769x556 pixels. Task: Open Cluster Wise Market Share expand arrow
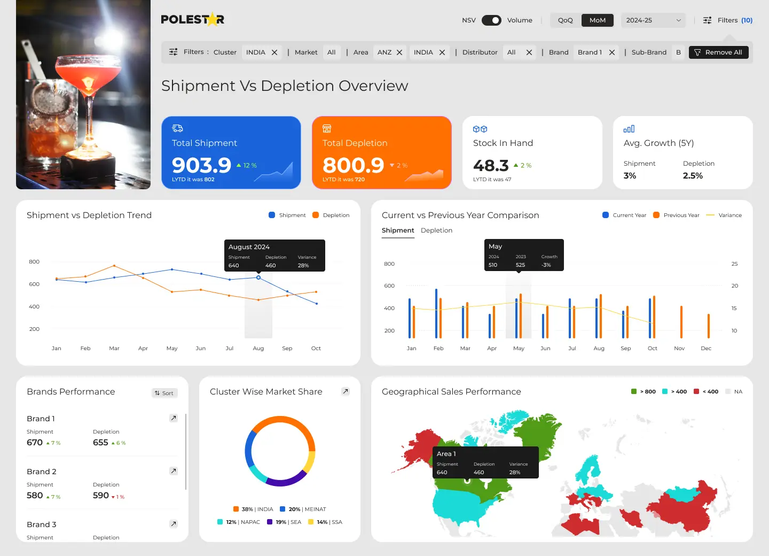[x=346, y=391]
